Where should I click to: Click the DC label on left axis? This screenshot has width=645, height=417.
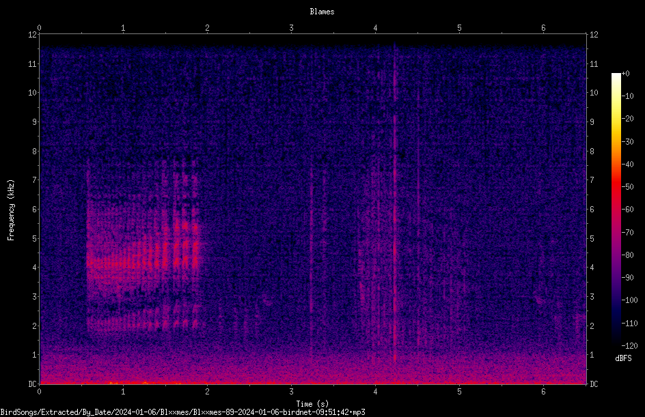coord(32,384)
